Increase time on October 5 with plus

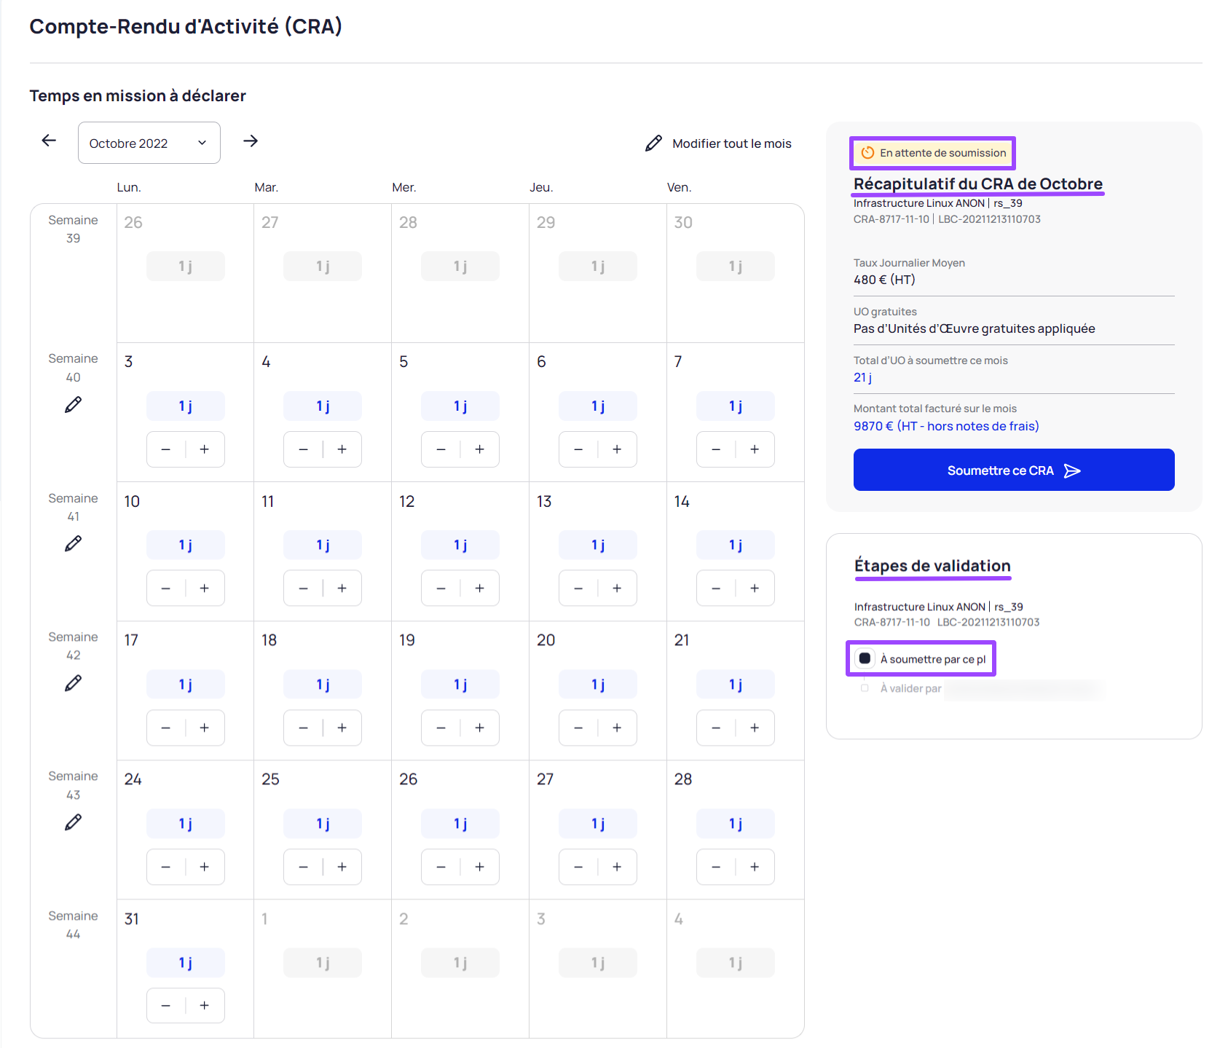point(480,449)
